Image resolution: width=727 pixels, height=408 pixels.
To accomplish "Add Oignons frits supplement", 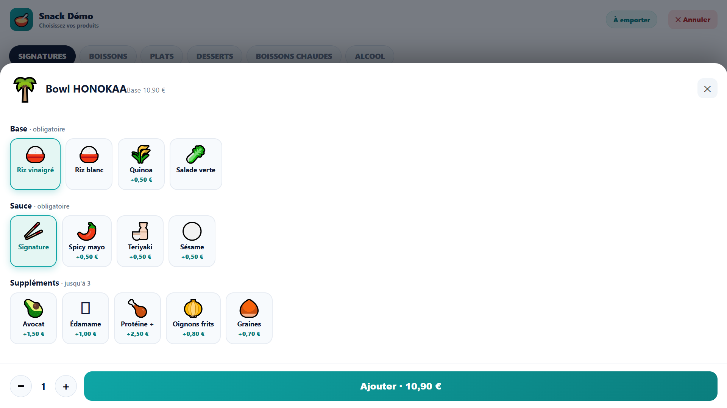I will coord(193,318).
